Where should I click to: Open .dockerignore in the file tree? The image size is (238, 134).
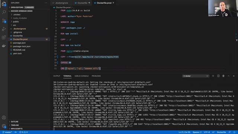19,29
